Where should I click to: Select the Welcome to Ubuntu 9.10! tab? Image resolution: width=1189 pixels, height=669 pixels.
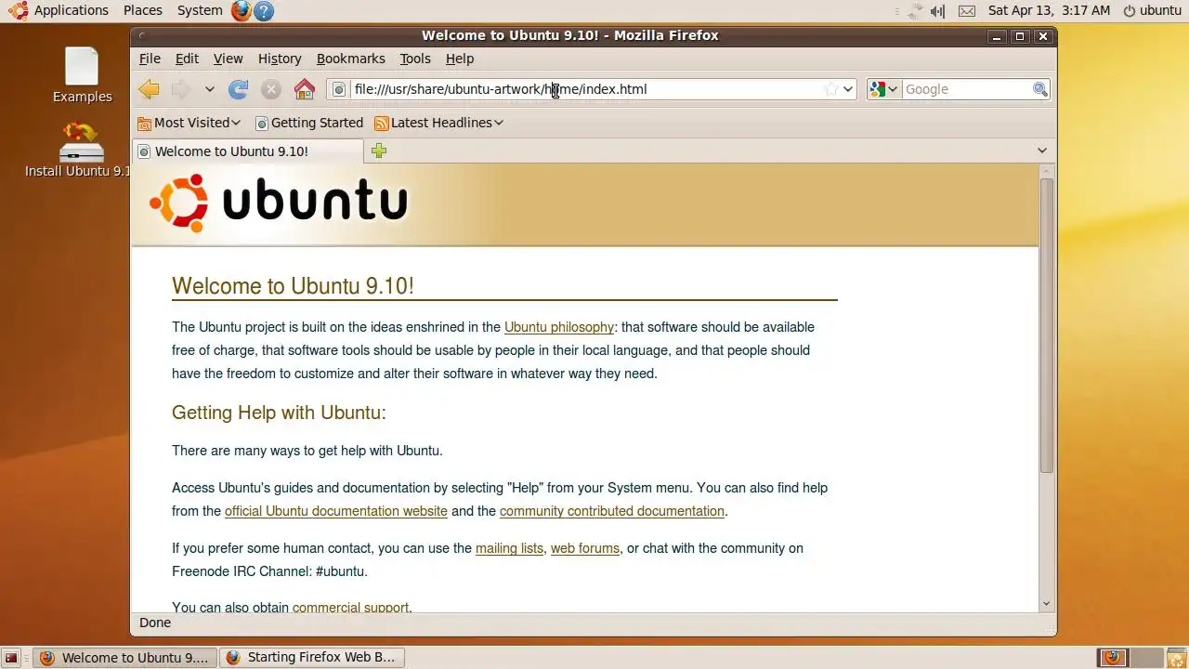(x=248, y=151)
